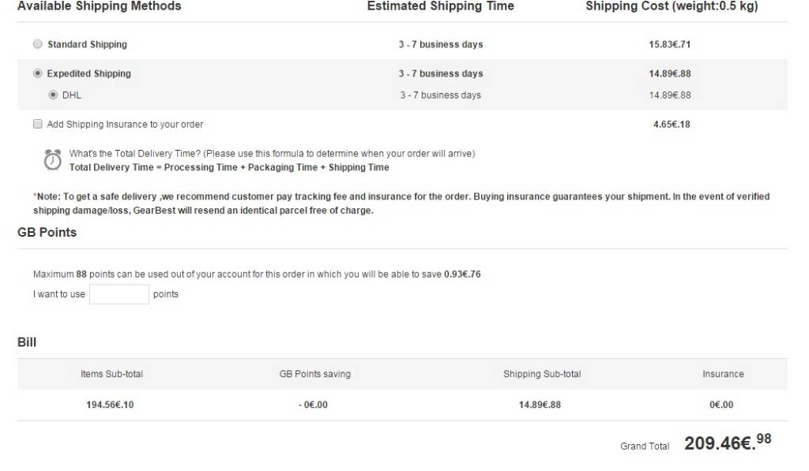
Task: Click the insurance price 4.65€
Action: coord(672,124)
